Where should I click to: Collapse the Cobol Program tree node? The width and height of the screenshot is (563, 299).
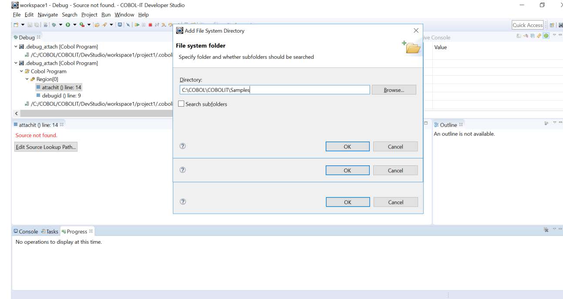[x=21, y=71]
